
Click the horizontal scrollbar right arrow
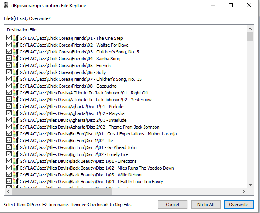pyautogui.click(x=244, y=192)
